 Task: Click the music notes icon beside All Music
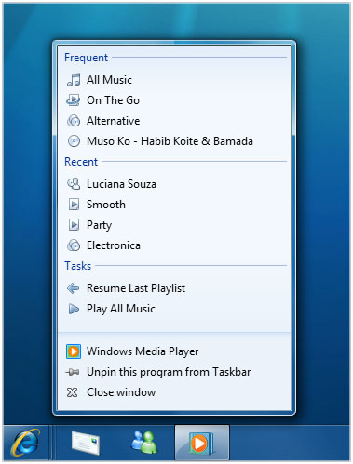(x=74, y=80)
